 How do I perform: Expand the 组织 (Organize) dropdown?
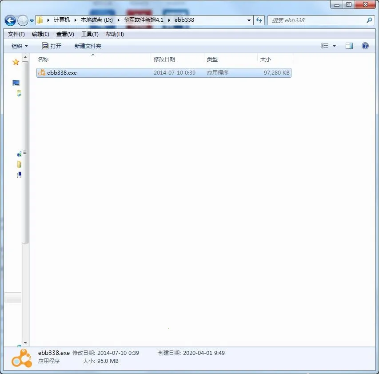[x=20, y=46]
